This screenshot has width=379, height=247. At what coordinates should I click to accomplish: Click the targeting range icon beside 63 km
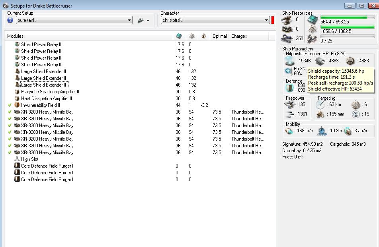click(x=320, y=104)
